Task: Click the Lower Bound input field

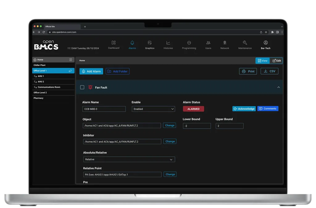Action: [x=197, y=126]
